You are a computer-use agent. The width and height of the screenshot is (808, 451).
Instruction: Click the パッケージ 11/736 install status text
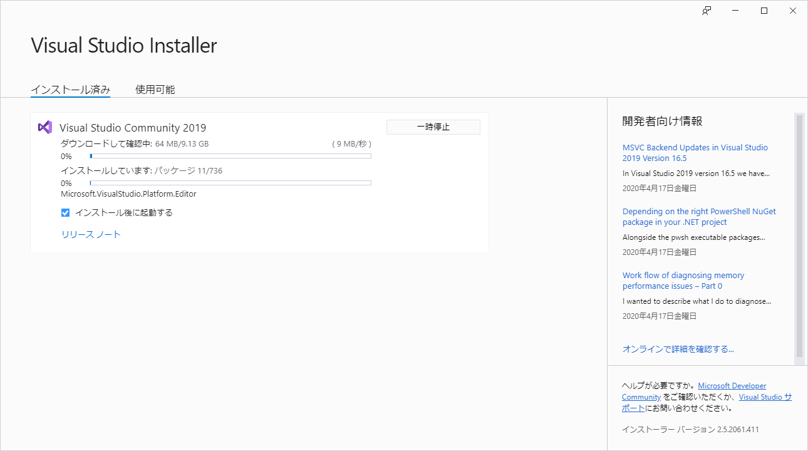click(189, 171)
